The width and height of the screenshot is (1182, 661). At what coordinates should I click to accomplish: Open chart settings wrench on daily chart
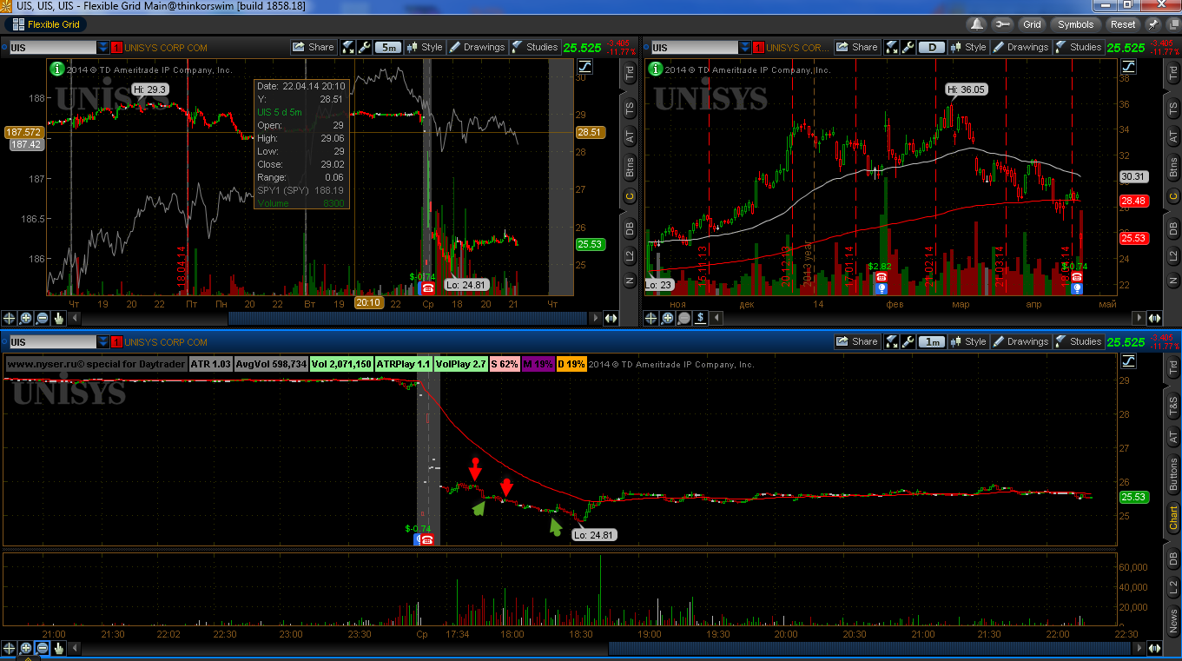coord(908,47)
